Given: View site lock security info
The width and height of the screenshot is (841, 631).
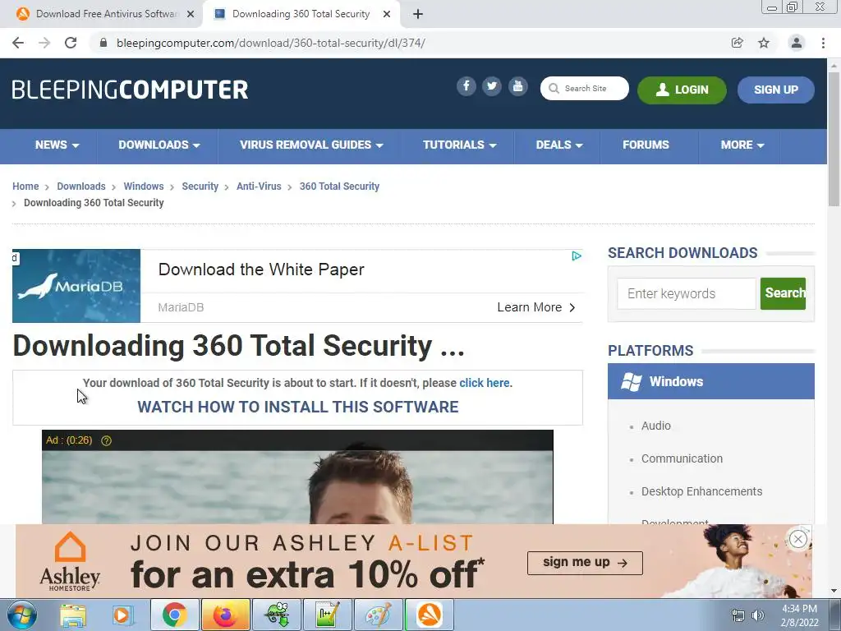Looking at the screenshot, I should point(104,43).
